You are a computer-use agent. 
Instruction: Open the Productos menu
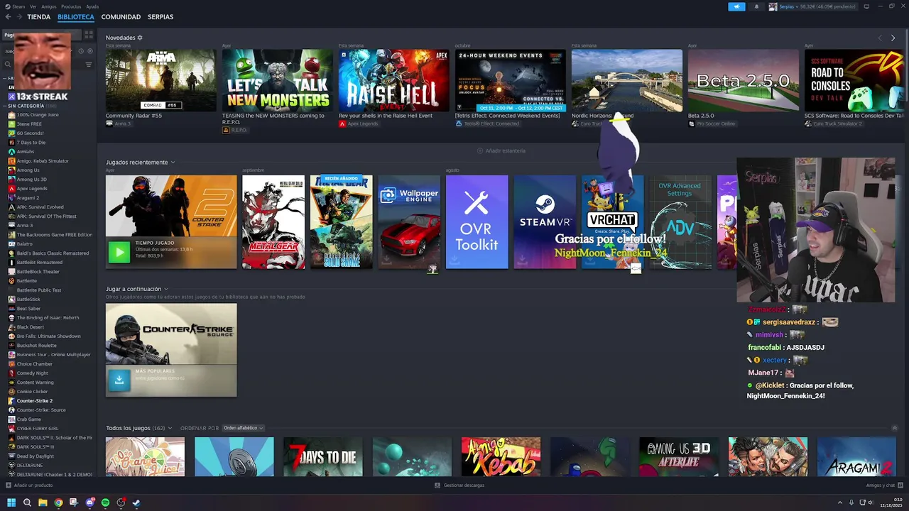pos(71,6)
